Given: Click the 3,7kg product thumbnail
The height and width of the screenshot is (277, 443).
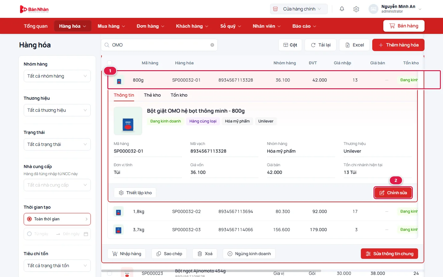Looking at the screenshot, I should tap(118, 230).
